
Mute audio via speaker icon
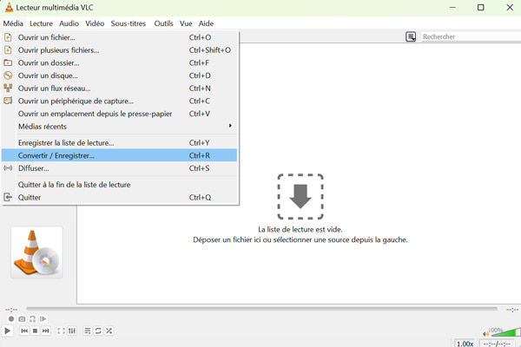click(x=486, y=333)
